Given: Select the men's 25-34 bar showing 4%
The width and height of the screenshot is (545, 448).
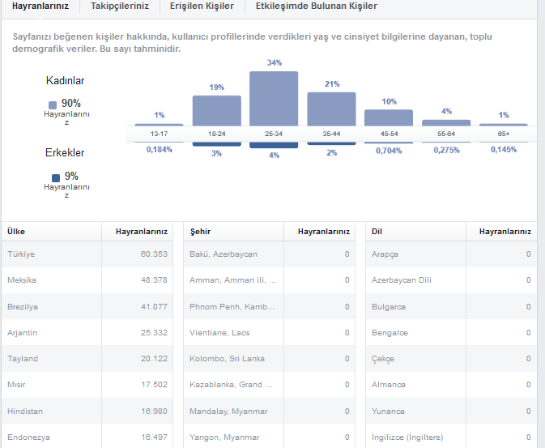Looking at the screenshot, I should pos(274,145).
